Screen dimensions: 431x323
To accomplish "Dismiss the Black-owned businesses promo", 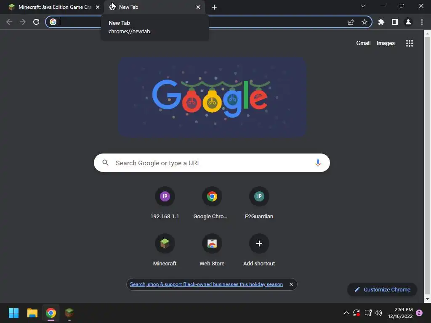I will coord(291,284).
